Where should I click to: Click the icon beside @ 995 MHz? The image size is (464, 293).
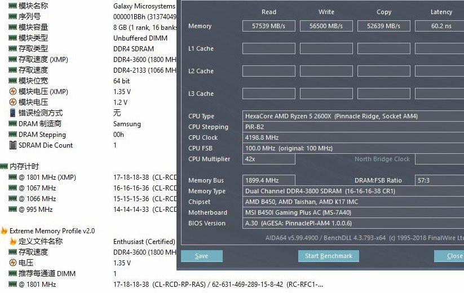click(x=12, y=210)
